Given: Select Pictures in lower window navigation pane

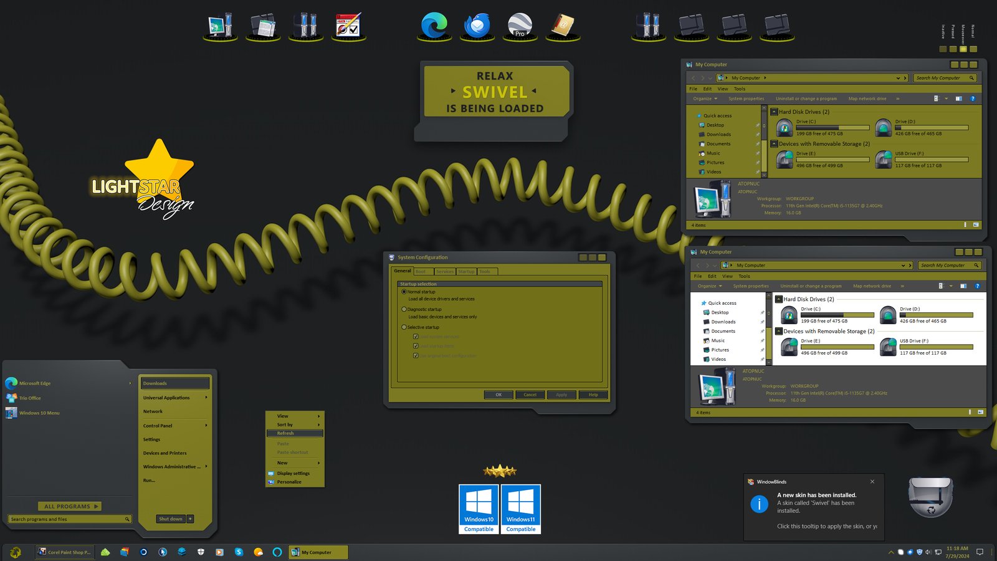Looking at the screenshot, I should pyautogui.click(x=720, y=350).
